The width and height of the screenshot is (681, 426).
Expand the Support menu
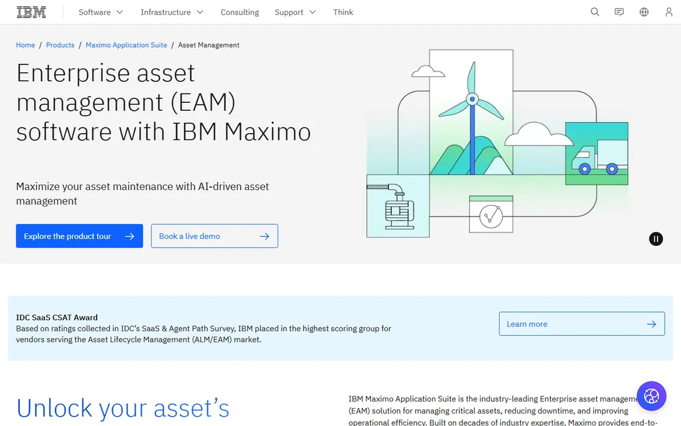[x=295, y=12]
